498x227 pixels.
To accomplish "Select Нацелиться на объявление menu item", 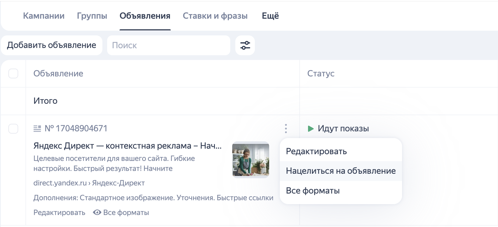I will (x=340, y=171).
